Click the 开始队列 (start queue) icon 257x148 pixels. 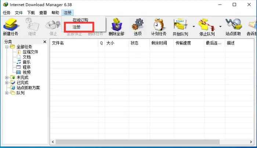(x=180, y=25)
